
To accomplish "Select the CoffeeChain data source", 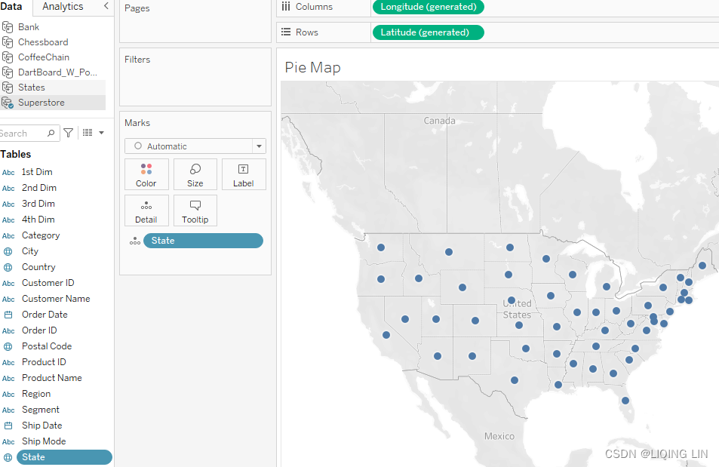I will click(44, 57).
